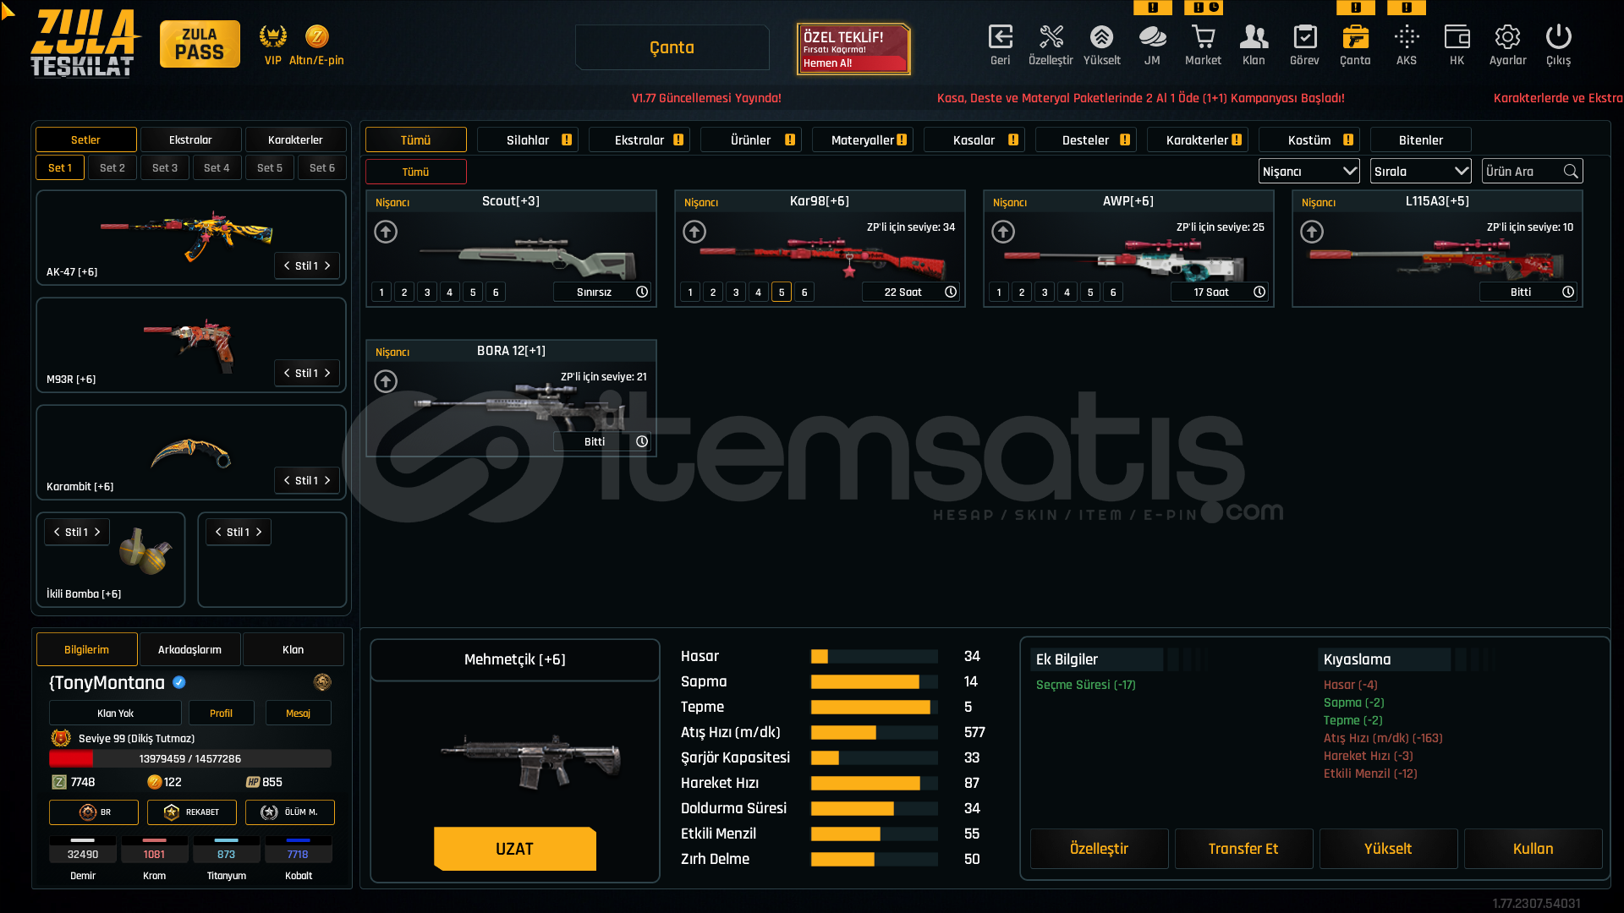Select level 2 on Kar98 card
This screenshot has height=913, width=1624.
click(x=713, y=292)
